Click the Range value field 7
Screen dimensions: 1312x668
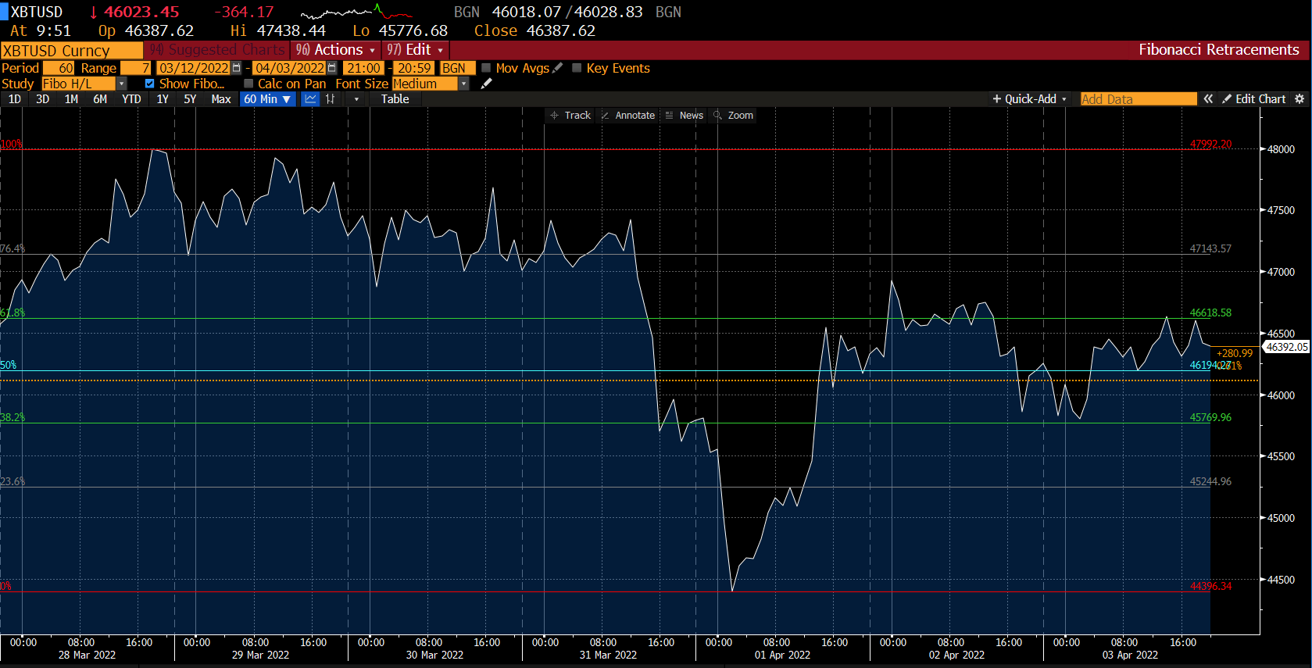135,68
